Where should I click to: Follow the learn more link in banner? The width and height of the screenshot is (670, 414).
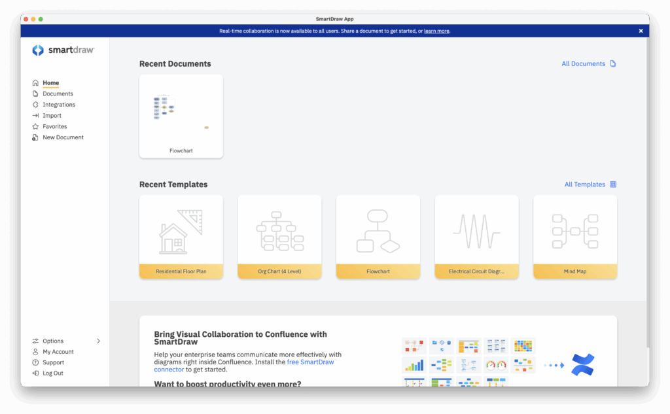pyautogui.click(x=436, y=31)
